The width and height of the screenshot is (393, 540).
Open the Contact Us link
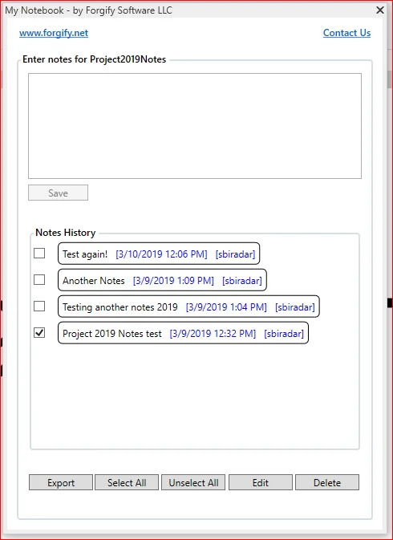[x=346, y=33]
